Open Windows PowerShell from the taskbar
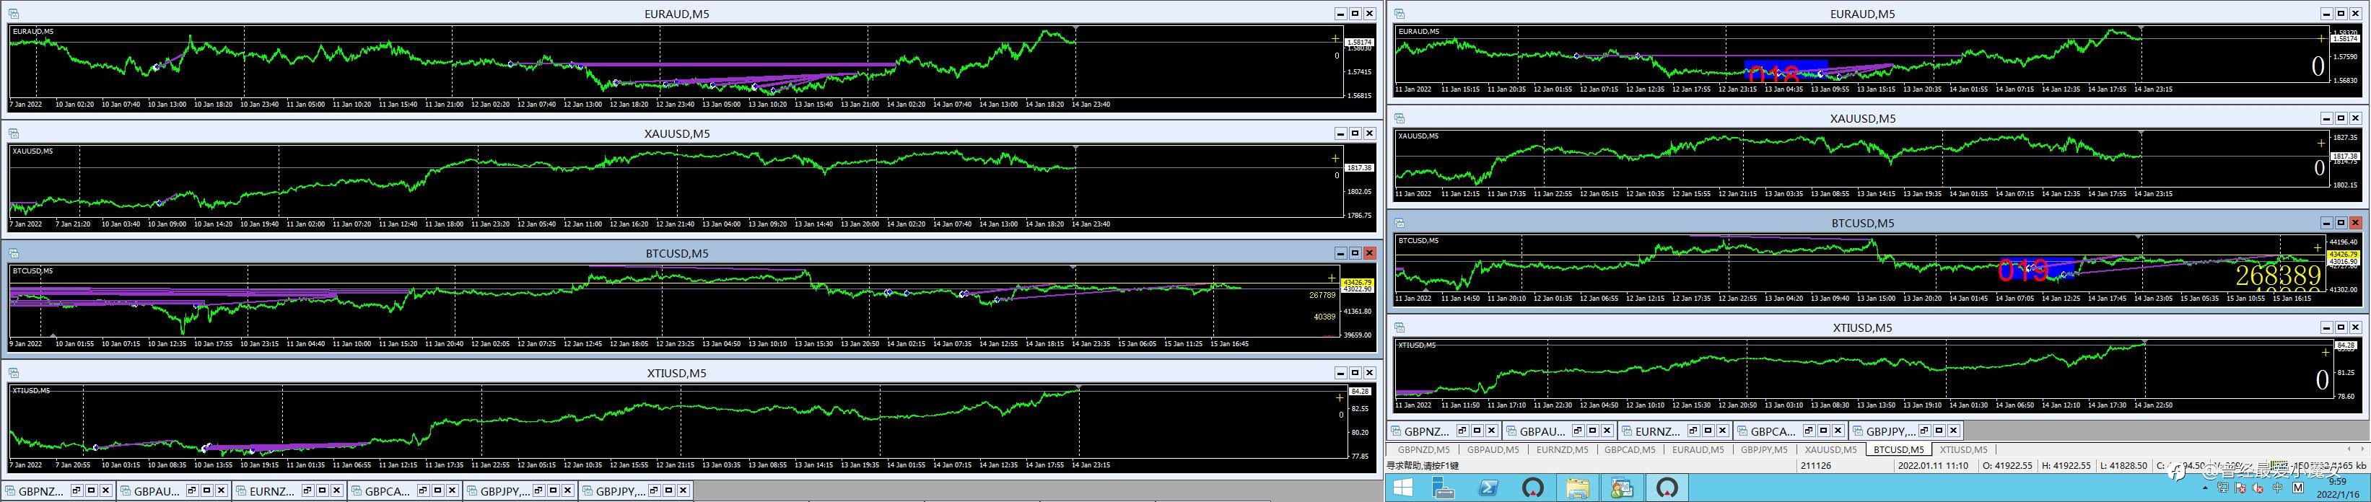Screen dimensions: 2371x502 pyautogui.click(x=1488, y=488)
